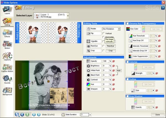Reset Color Suppression with red reset icon
The width and height of the screenshot is (166, 118).
tap(159, 56)
